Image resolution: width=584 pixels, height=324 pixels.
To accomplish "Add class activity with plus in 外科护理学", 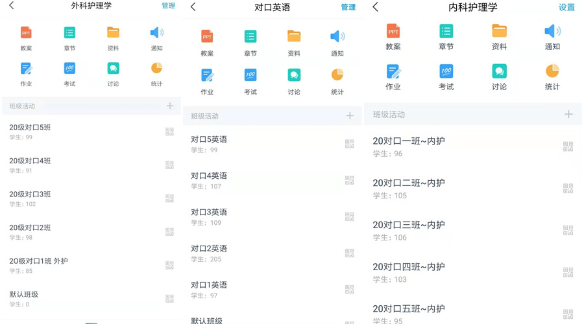I will point(169,106).
